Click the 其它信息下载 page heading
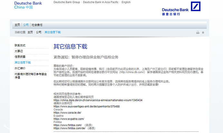This screenshot has width=223, height=133. [70, 46]
